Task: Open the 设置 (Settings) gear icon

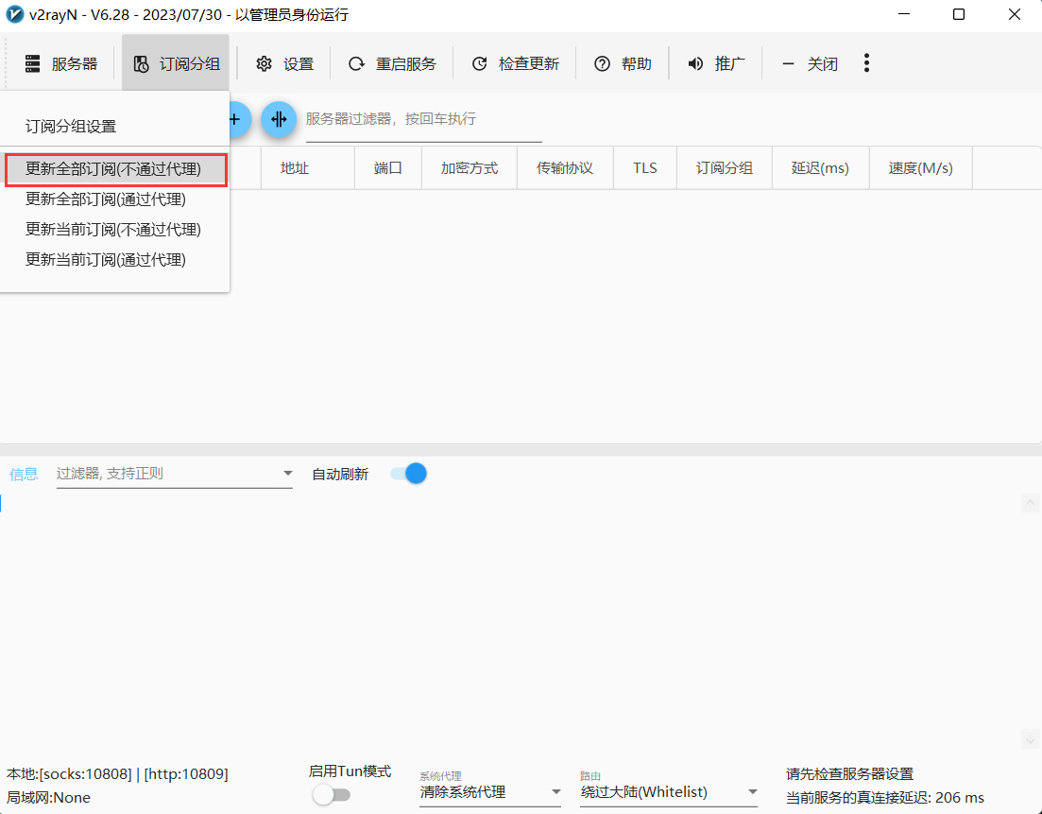Action: [x=264, y=63]
